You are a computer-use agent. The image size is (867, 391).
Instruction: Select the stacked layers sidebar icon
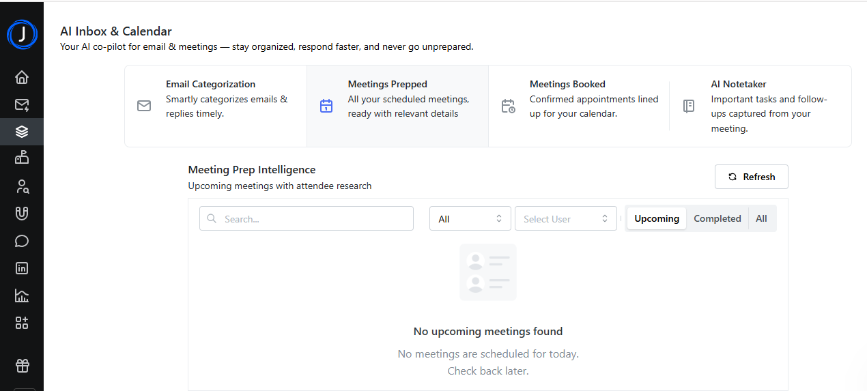pos(22,132)
